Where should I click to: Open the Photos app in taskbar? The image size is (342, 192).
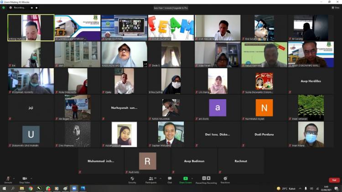pos(83,188)
